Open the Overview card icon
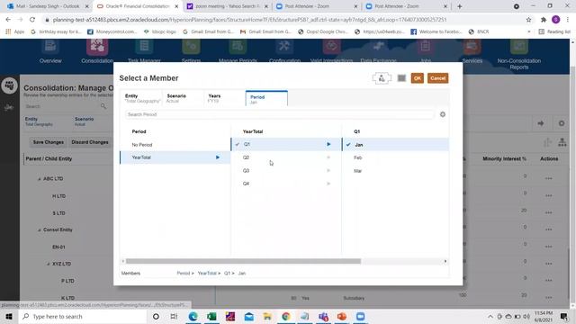The width and height of the screenshot is (576, 324). pos(50,47)
